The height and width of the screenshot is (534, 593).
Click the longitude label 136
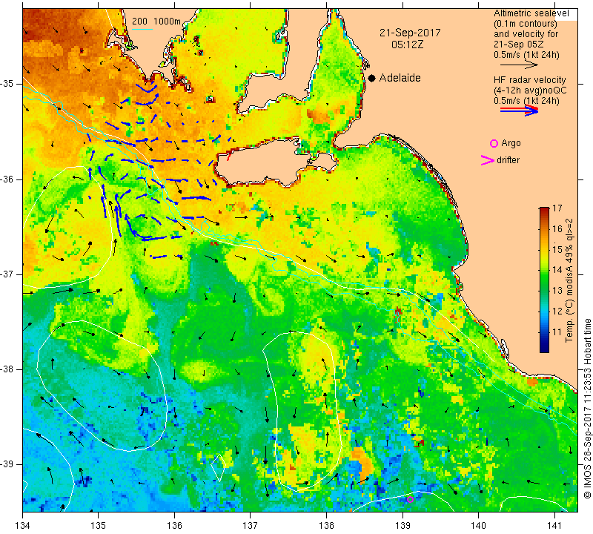coord(174,526)
